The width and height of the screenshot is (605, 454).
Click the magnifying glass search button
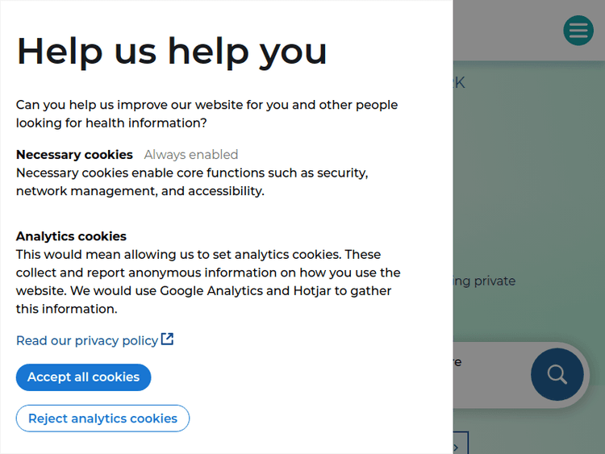point(557,375)
